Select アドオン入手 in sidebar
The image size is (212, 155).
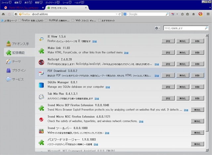click(x=20, y=44)
